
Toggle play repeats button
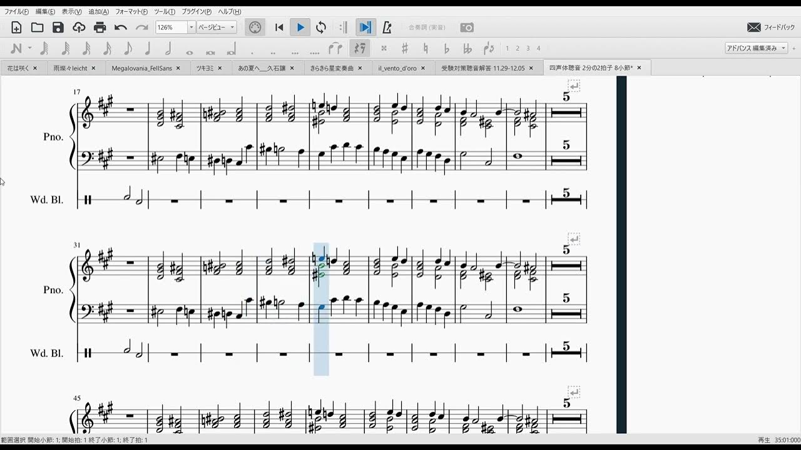pos(343,27)
